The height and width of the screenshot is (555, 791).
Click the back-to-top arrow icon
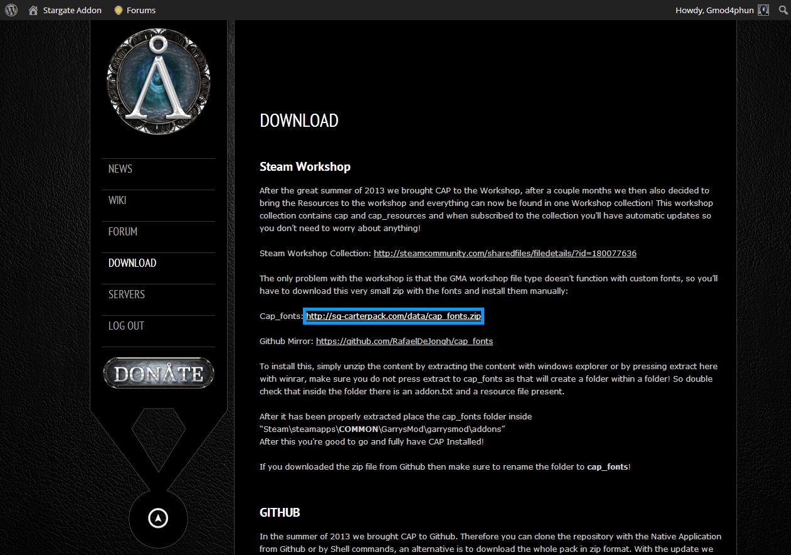pos(158,518)
